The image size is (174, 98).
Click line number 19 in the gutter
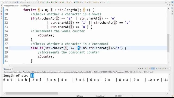pyautogui.click(x=6, y=10)
